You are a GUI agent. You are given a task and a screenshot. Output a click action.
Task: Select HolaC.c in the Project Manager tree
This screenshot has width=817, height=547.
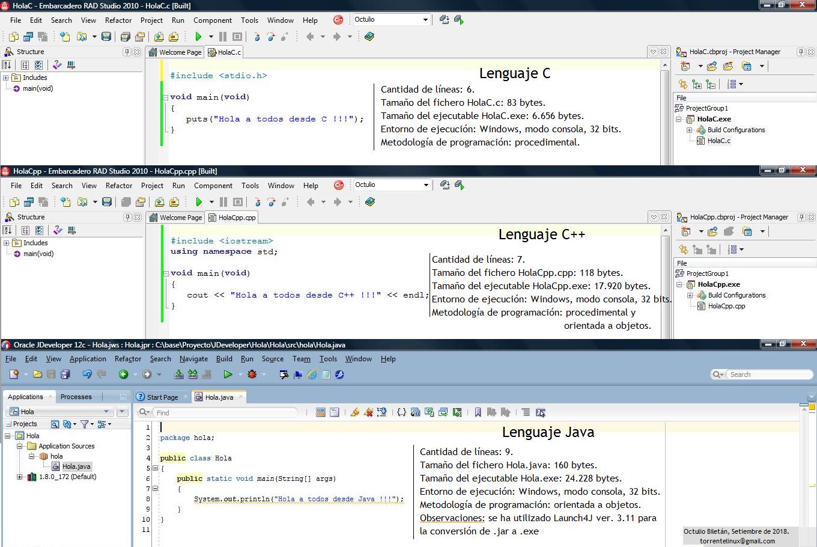pos(718,141)
